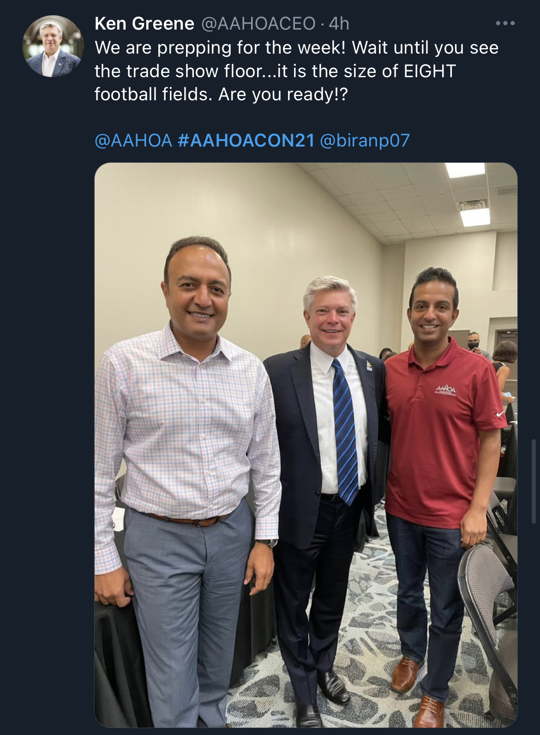The image size is (540, 735).
Task: Open the @biranp07 mention link
Action: coord(365,141)
